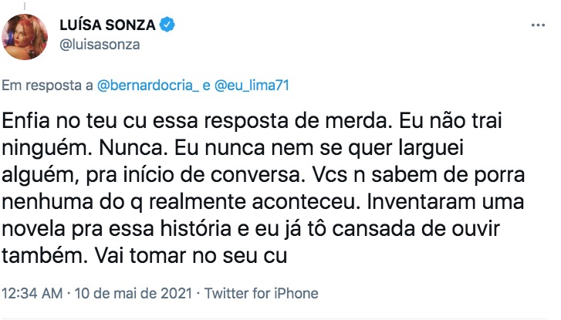Click the blue verified badge

click(167, 25)
